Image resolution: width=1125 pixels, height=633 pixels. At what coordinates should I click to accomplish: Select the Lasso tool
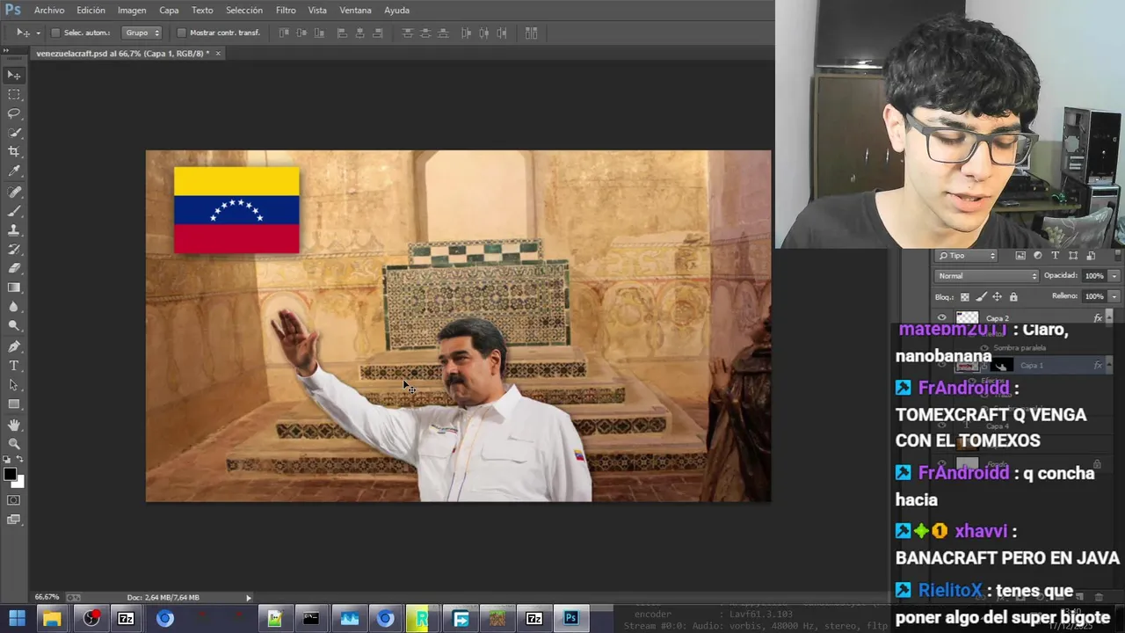coord(14,114)
